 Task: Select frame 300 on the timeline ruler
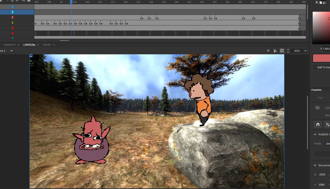click(x=75, y=2)
